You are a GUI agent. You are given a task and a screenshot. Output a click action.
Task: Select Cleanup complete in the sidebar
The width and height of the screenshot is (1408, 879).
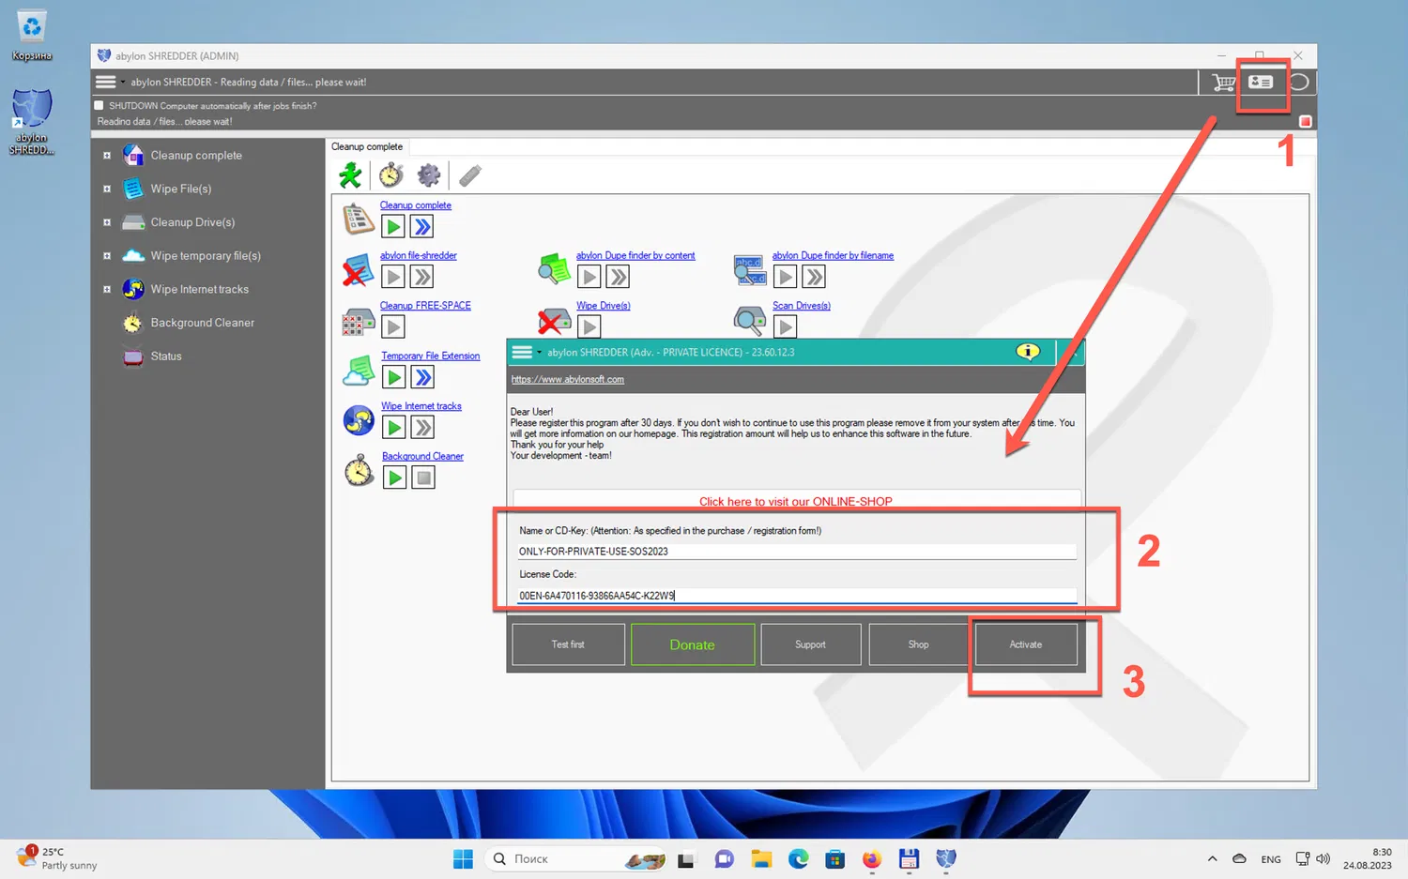[196, 156]
